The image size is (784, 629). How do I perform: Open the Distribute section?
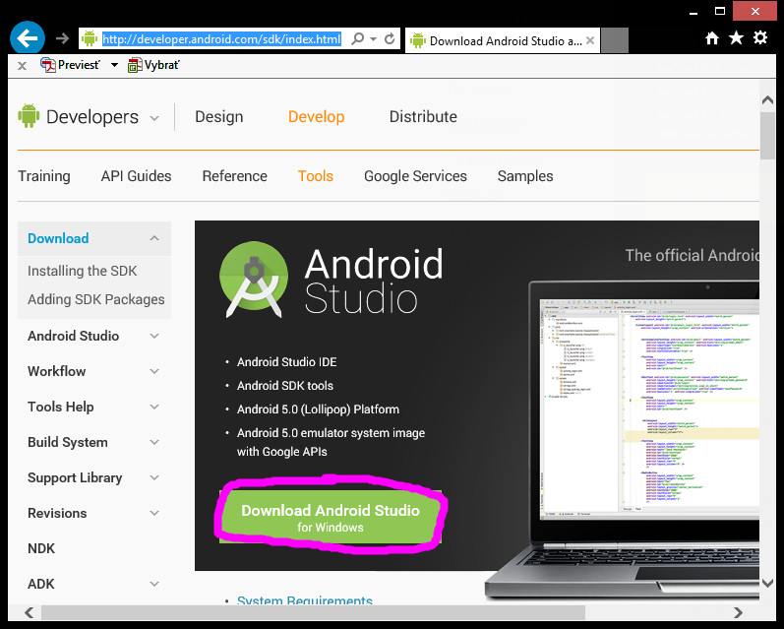423,116
